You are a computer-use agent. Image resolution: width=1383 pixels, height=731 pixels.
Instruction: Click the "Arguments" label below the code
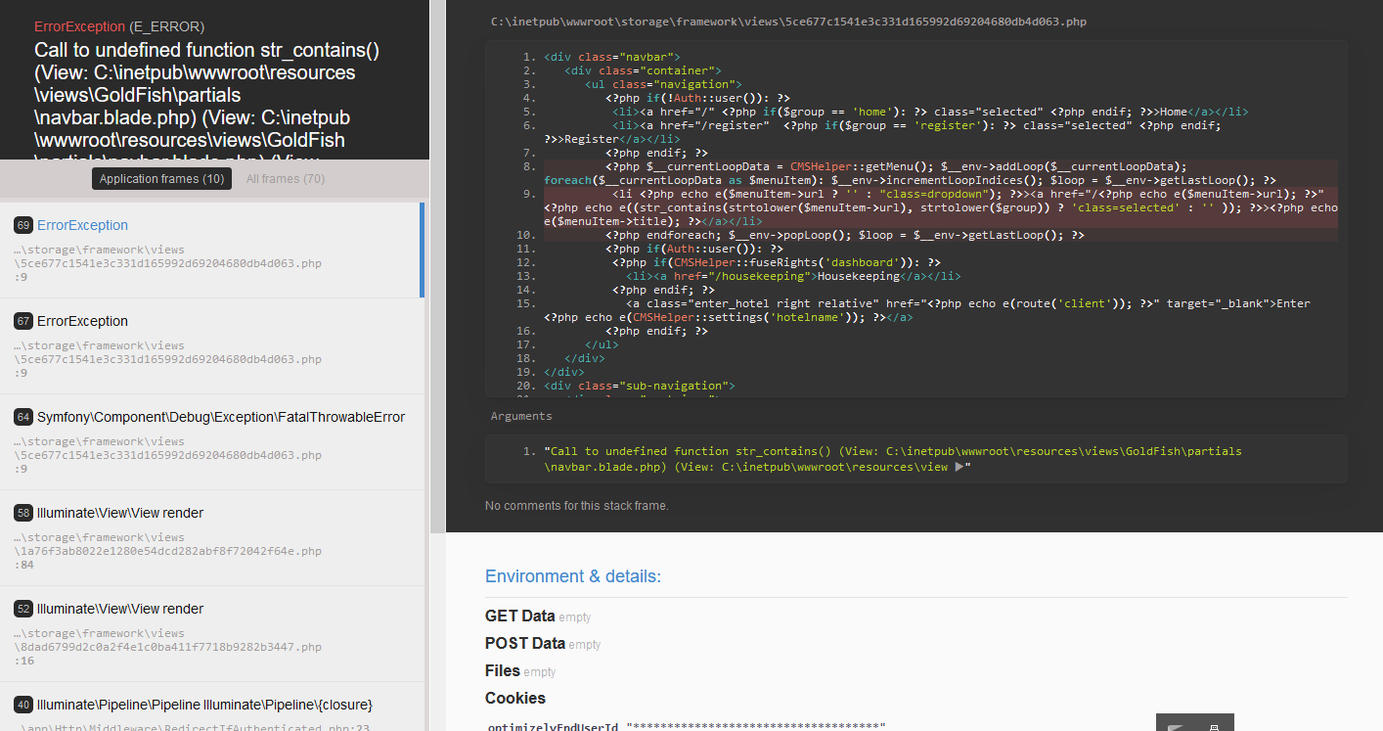coord(521,416)
